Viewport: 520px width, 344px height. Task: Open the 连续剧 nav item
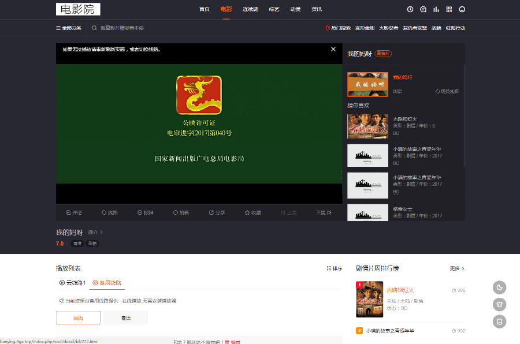pyautogui.click(x=251, y=9)
